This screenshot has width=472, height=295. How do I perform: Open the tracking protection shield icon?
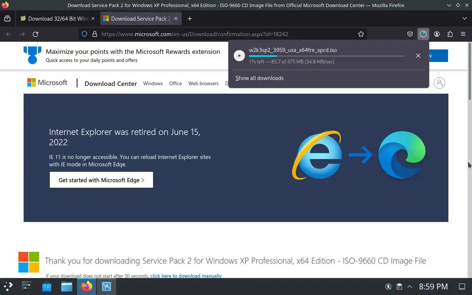(x=84, y=34)
